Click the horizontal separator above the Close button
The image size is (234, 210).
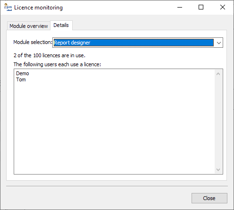pyautogui.click(x=117, y=186)
